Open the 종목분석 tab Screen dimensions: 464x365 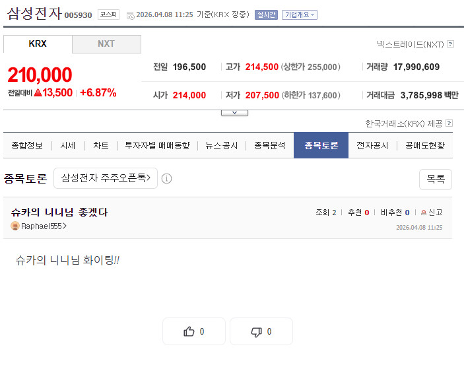[269, 145]
